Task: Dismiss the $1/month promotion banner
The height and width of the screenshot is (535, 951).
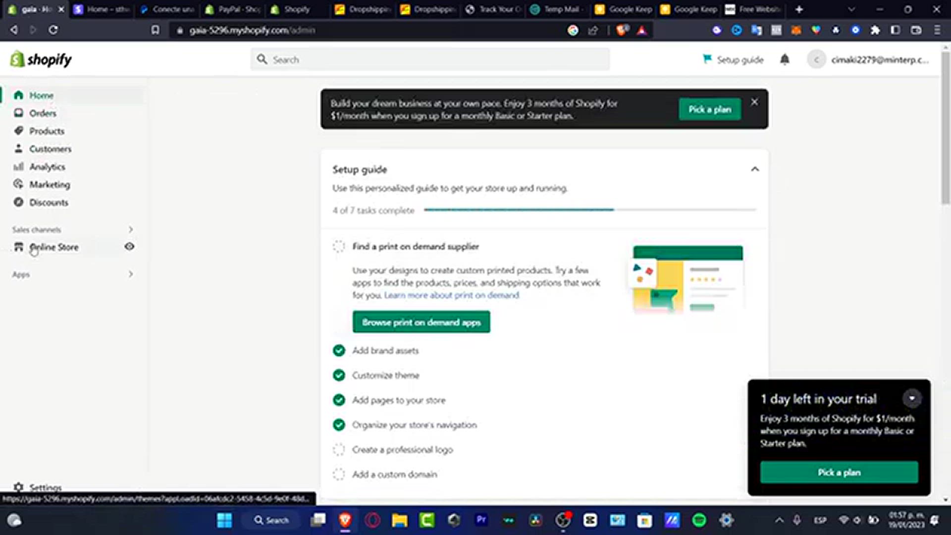Action: 754,102
